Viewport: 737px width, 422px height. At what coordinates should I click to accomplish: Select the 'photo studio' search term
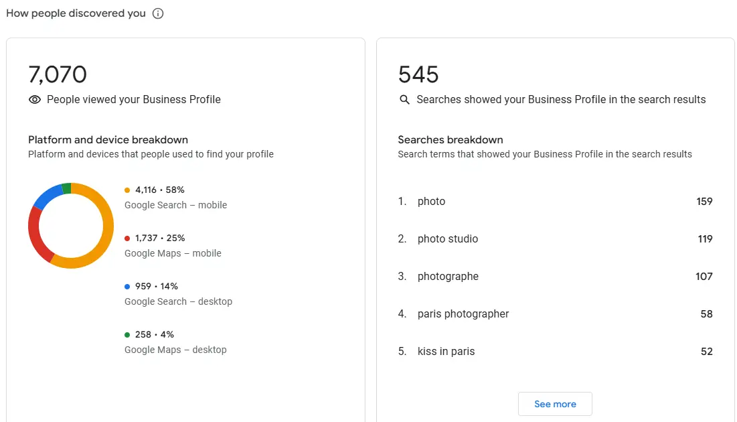click(447, 238)
